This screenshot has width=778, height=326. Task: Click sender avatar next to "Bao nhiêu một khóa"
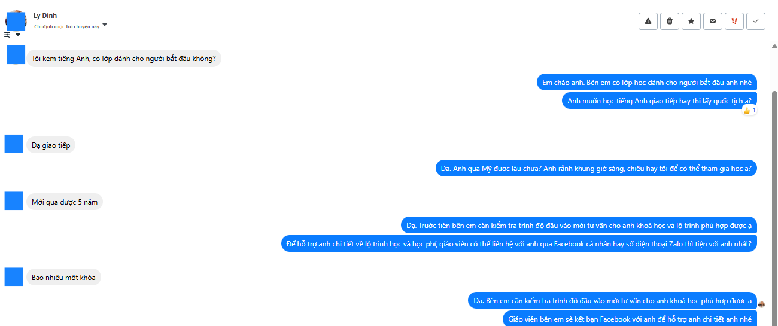coord(14,277)
